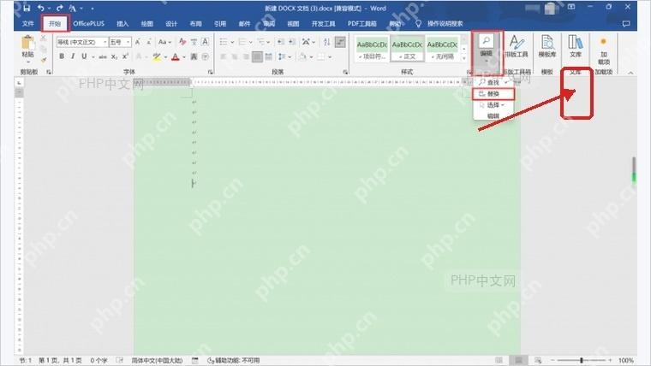651x366 pixels.
Task: Click the character border A icon
Action: pyautogui.click(x=205, y=41)
